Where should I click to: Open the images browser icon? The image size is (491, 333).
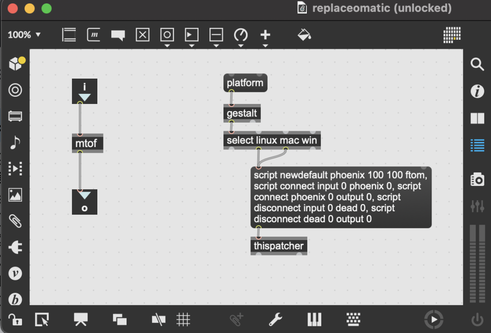click(15, 195)
